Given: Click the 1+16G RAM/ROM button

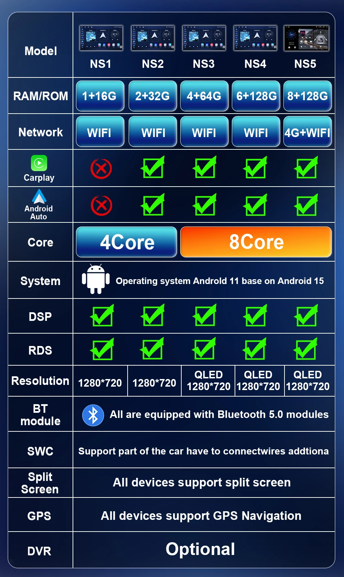Looking at the screenshot, I should 100,96.
